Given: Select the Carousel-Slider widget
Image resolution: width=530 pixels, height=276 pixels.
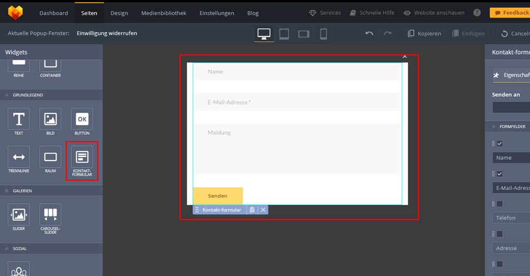Looking at the screenshot, I should (x=50, y=215).
